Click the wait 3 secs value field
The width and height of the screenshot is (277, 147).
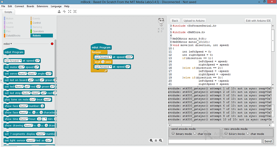103,62
